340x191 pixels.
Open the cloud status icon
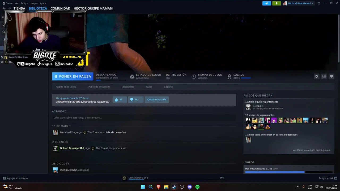point(132,76)
